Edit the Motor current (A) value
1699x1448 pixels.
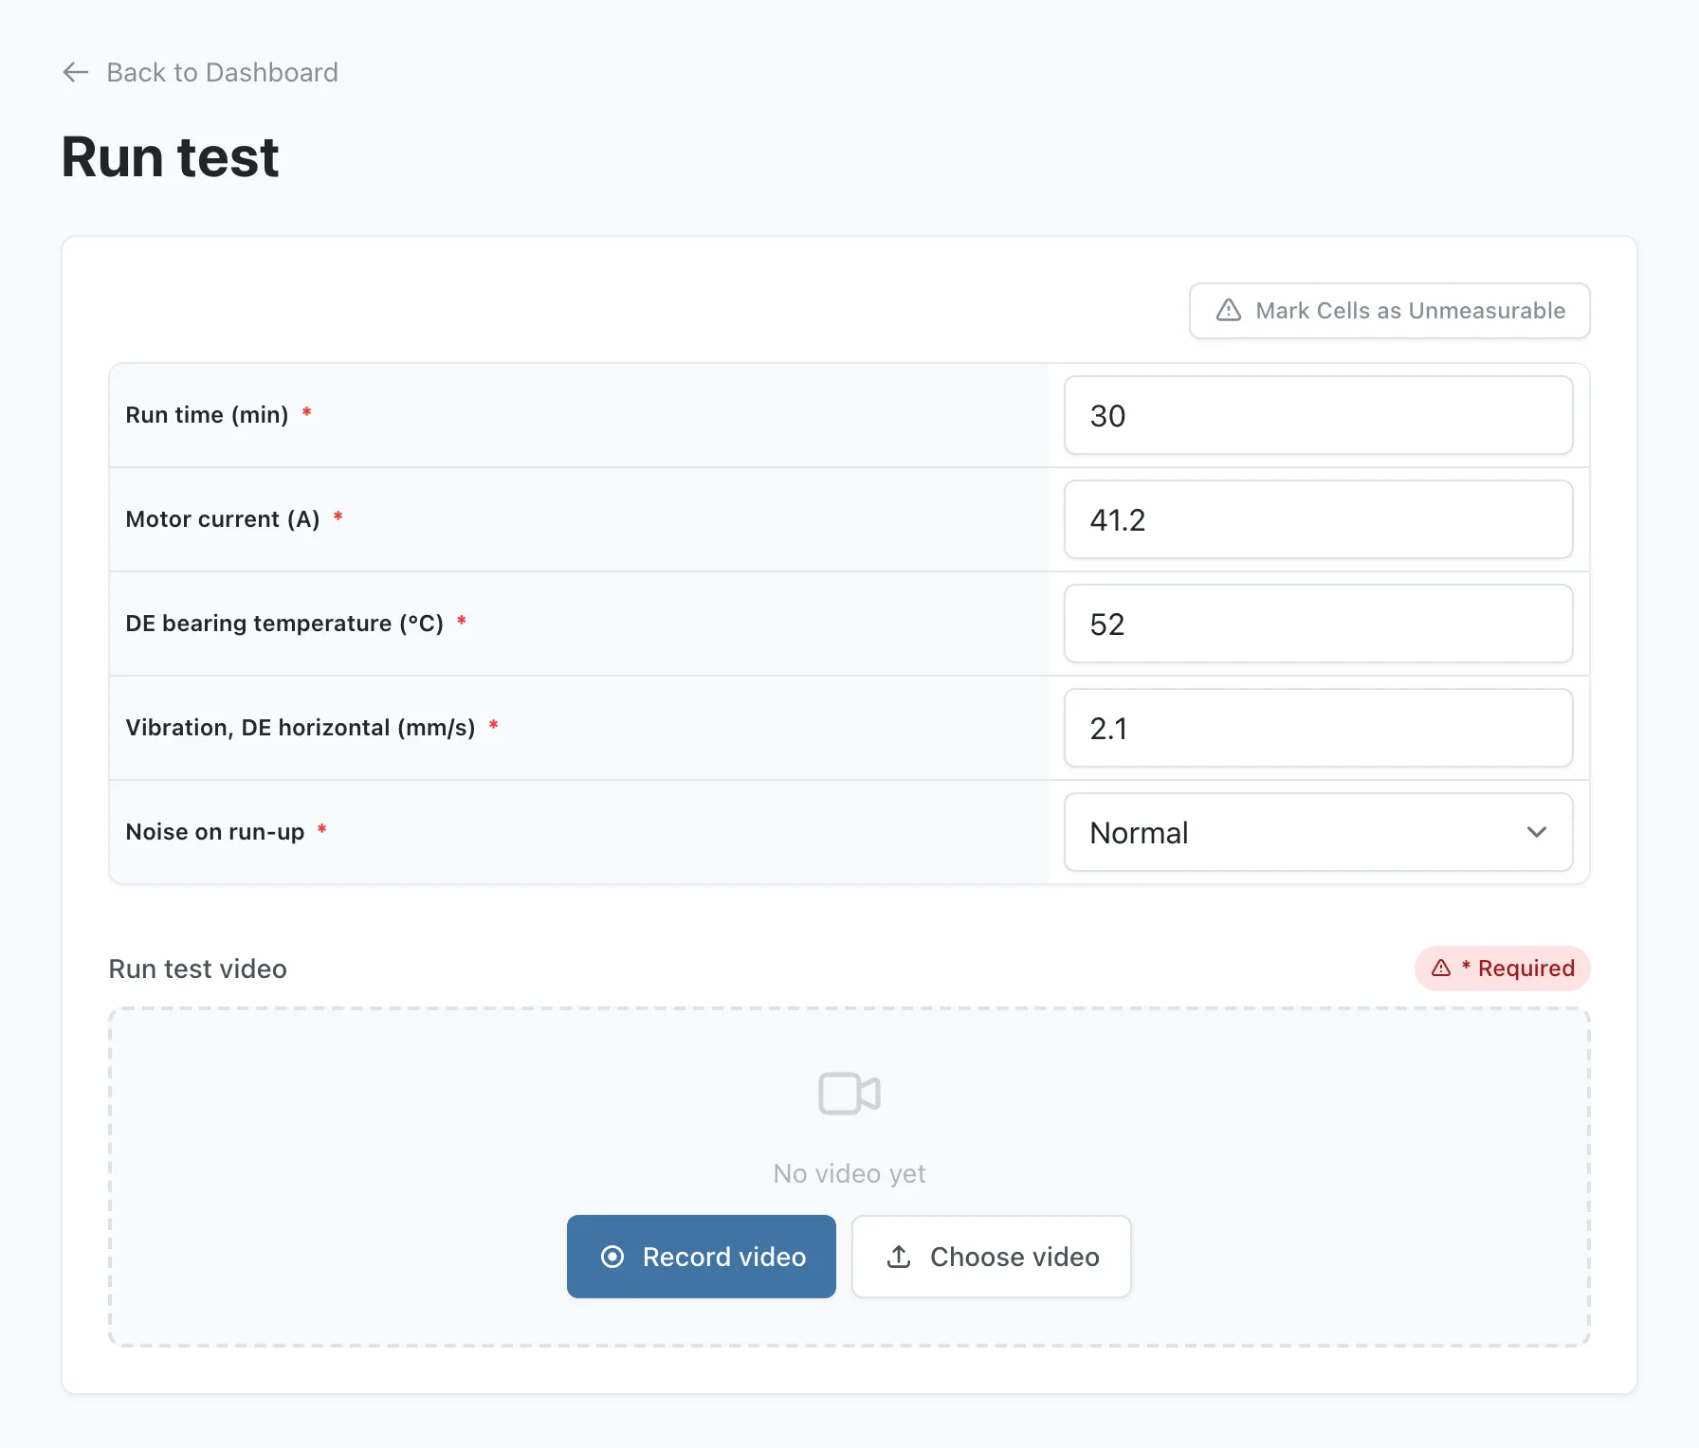click(x=1318, y=519)
